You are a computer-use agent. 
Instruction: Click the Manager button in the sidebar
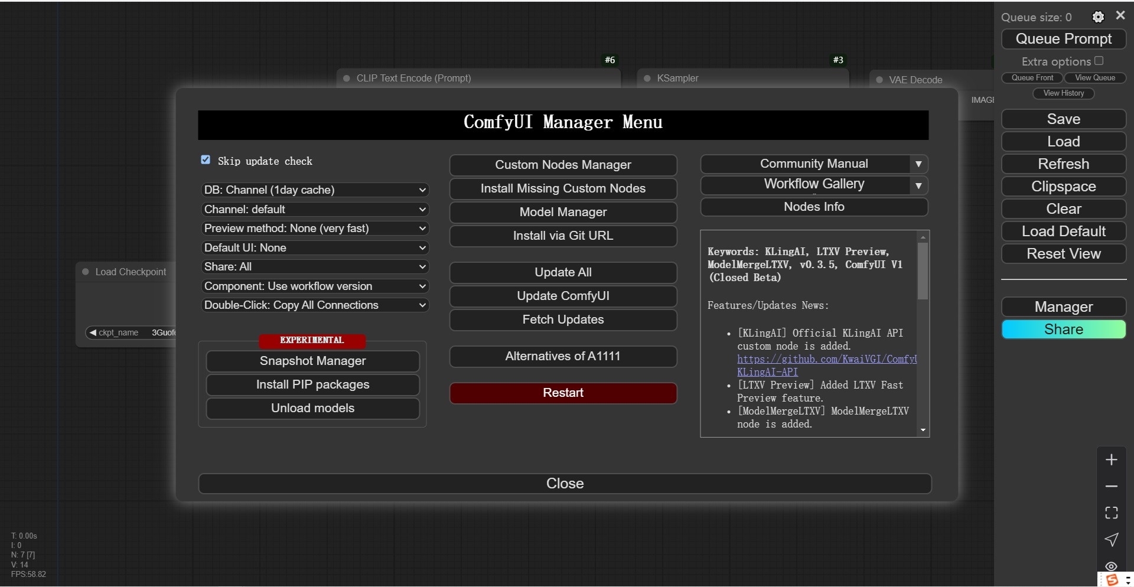coord(1064,307)
